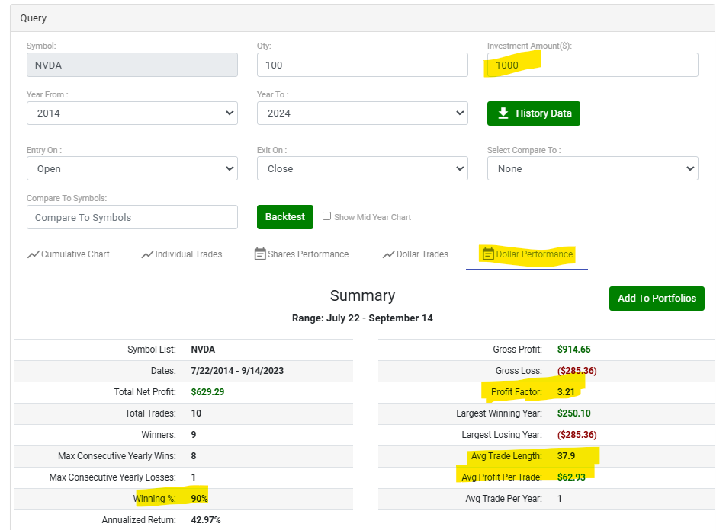726x530 pixels.
Task: Click the Add To Portfolios button
Action: [x=657, y=299]
